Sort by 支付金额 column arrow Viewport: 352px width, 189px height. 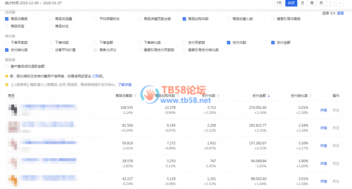point(269,96)
